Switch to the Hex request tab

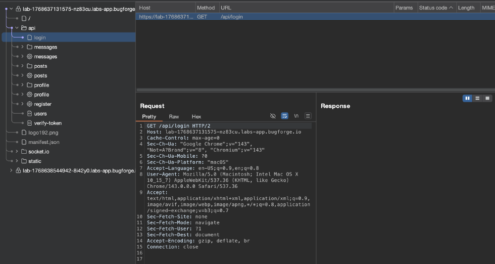(197, 116)
